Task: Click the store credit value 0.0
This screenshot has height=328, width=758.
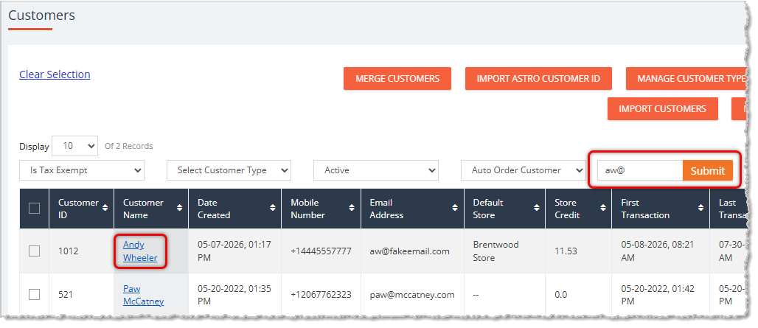Action: click(561, 295)
